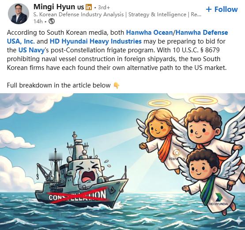Open the US Navy mention link

pos(31,50)
